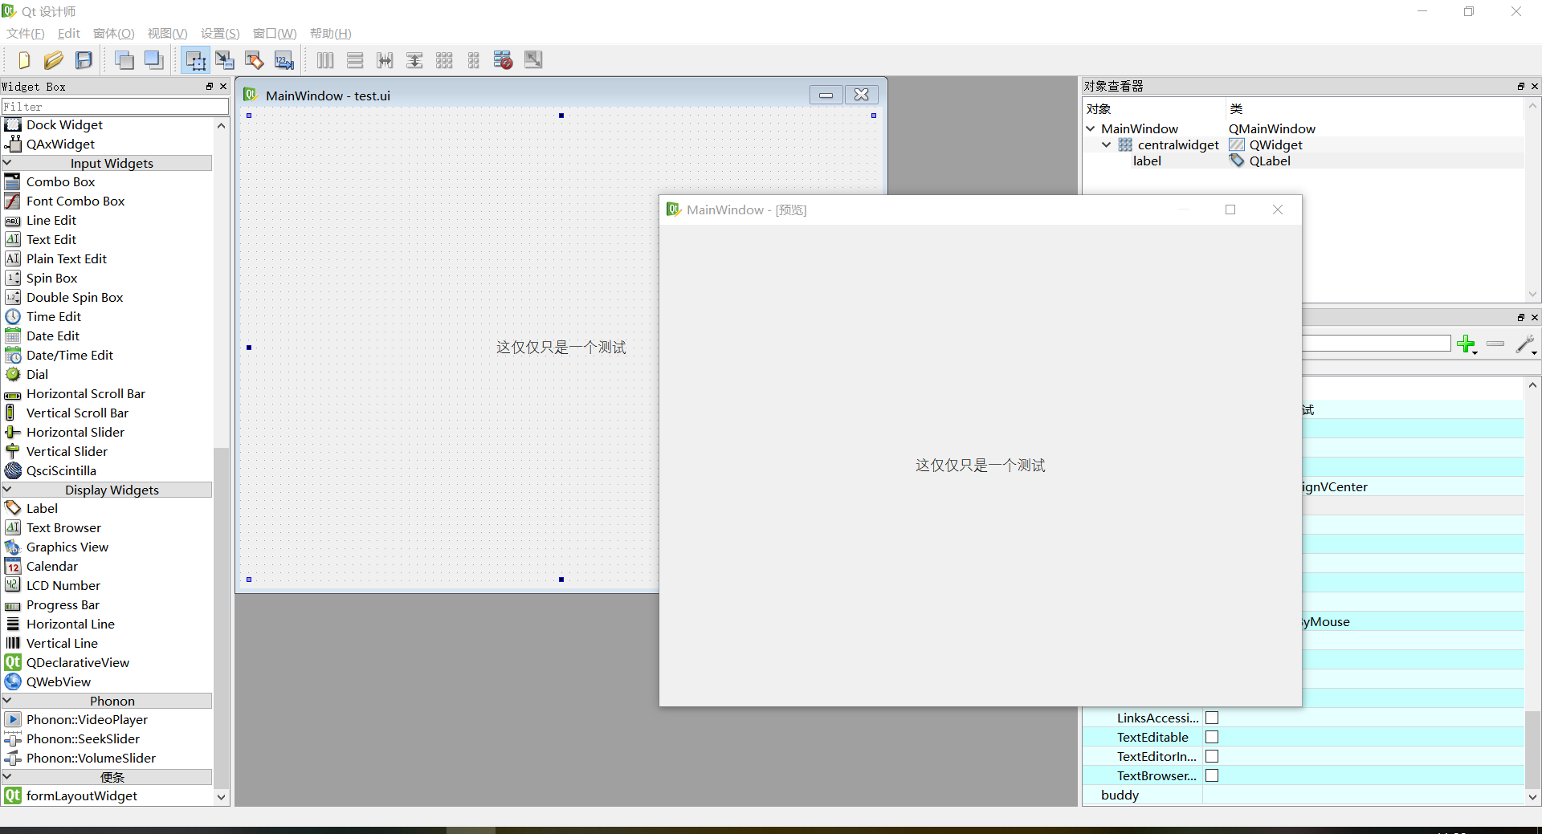This screenshot has height=834, width=1542.
Task: Remove a dynamic property with the minus button
Action: click(1495, 344)
